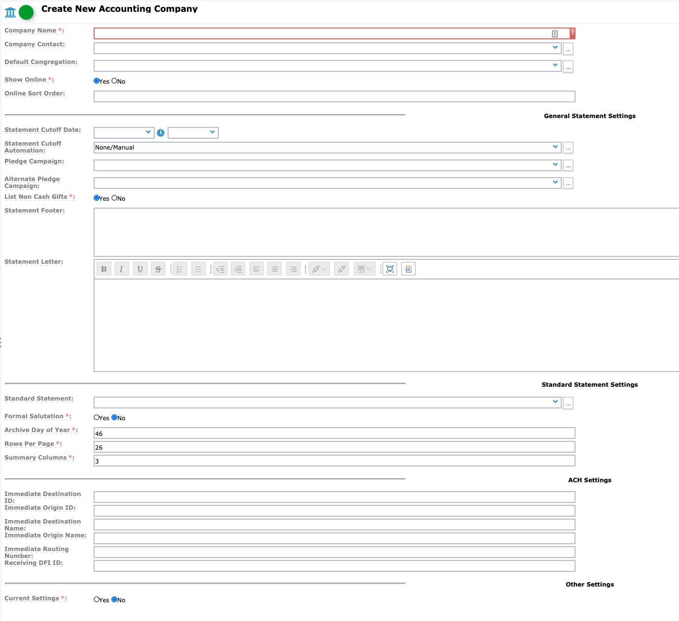Select Yes for Show Online
The image size is (679, 621).
(97, 81)
